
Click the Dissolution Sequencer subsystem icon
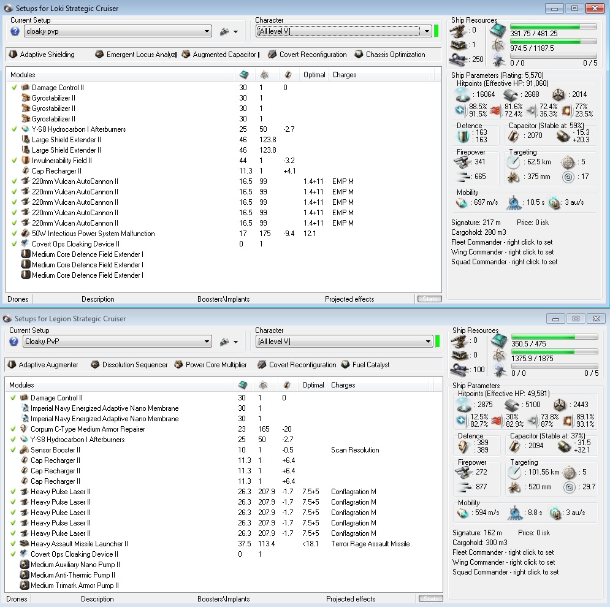(x=95, y=364)
